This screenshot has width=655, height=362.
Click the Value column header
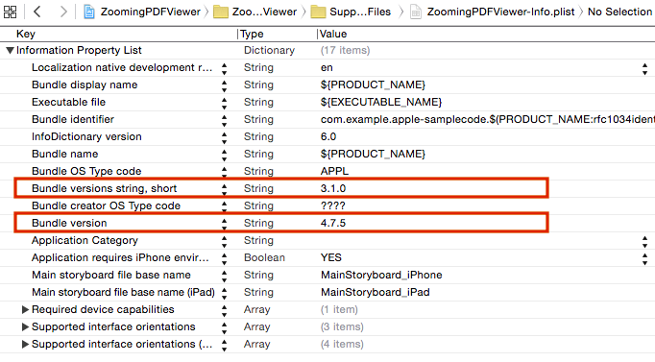(x=333, y=34)
